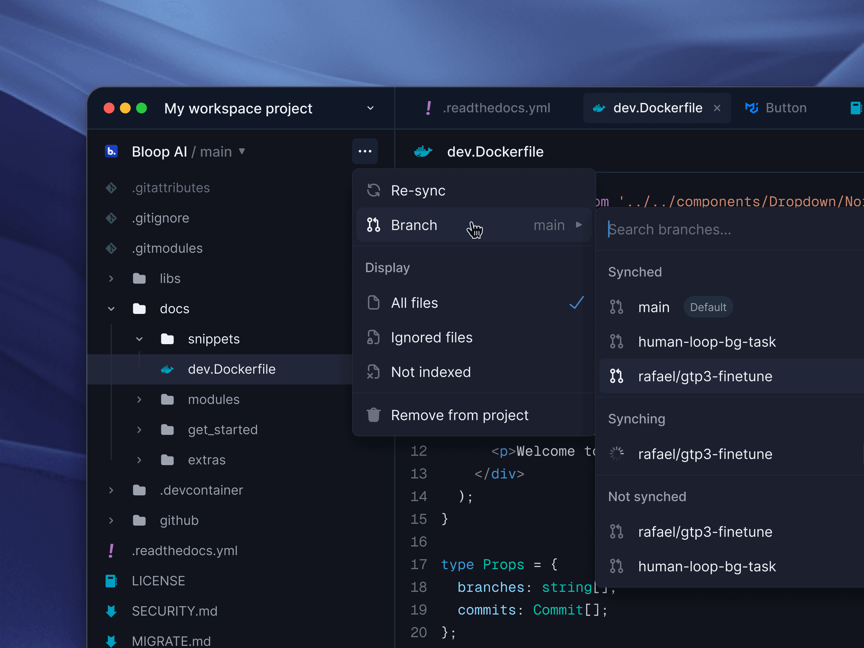Screen dimensions: 864x648
Task: Open the main branch dropdown triangle
Action: point(242,151)
